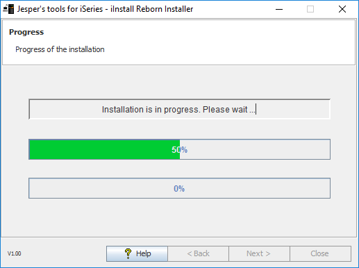Image resolution: width=359 pixels, height=268 pixels.
Task: Click the white header panel area
Action: (x=178, y=42)
